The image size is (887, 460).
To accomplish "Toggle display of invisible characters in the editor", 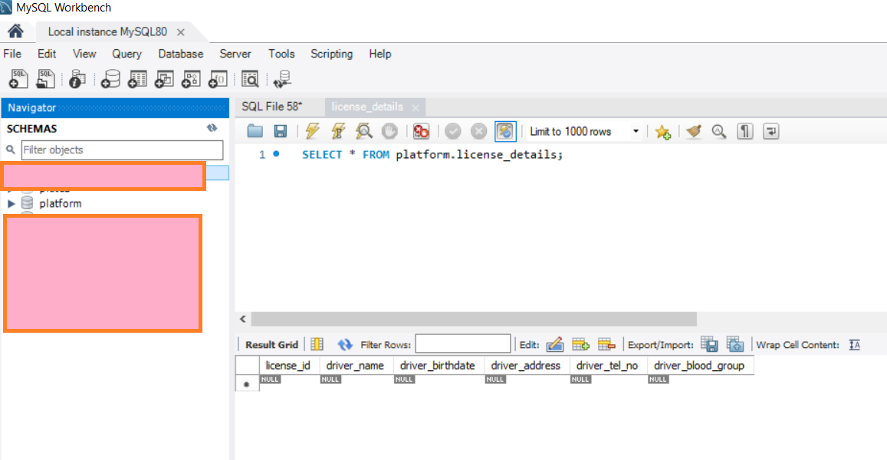I will point(744,131).
